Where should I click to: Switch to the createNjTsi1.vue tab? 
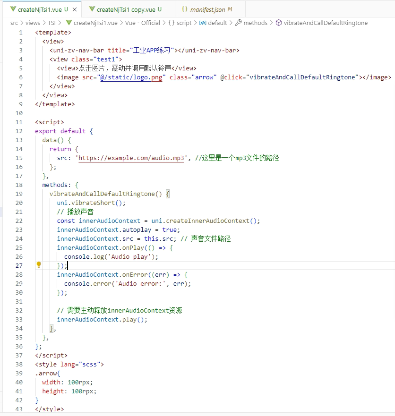point(43,9)
